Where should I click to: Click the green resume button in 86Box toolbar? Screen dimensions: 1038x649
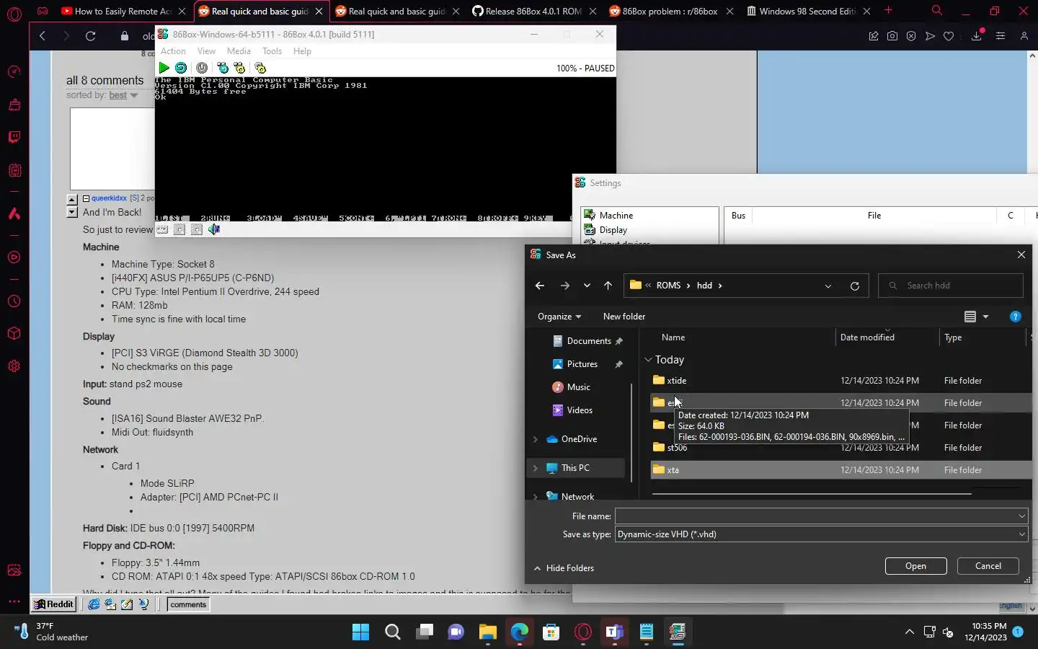(164, 68)
